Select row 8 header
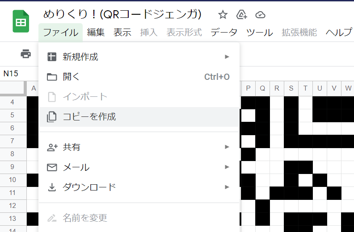The height and width of the screenshot is (232, 354). pyautogui.click(x=13, y=154)
